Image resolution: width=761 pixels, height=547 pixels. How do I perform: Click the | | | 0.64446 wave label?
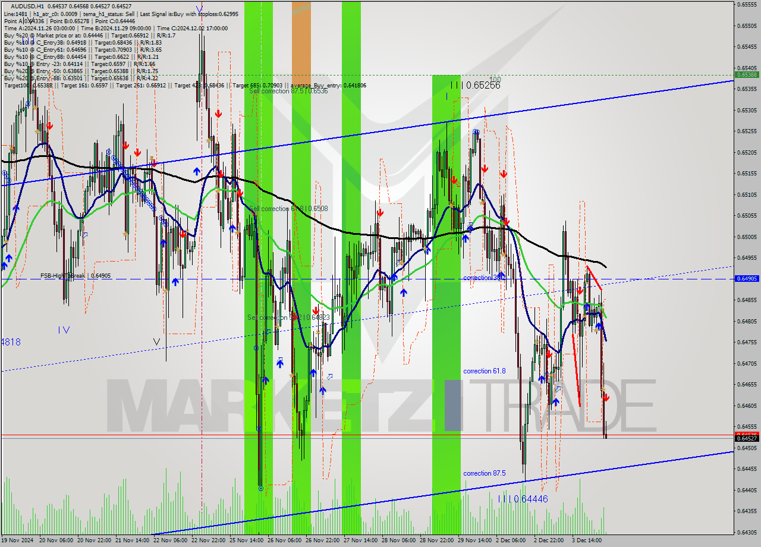(523, 499)
